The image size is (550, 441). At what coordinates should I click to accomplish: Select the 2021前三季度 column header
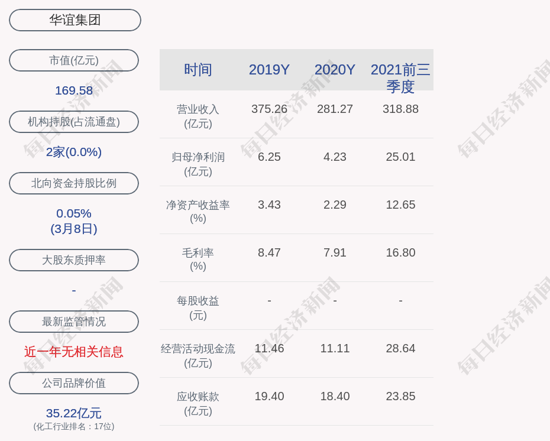click(x=400, y=78)
